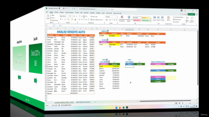Screen dimensions: 209x117
Task: Click the horizontal scrollbar of the sheet
Action: point(165,101)
